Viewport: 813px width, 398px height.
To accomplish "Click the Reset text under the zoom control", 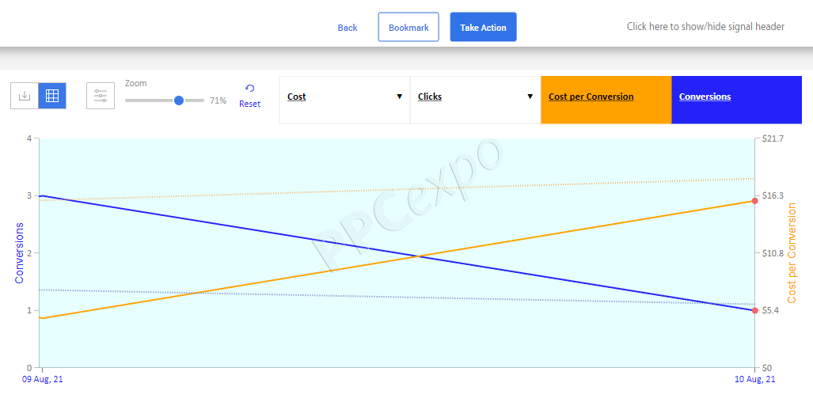I will [x=250, y=104].
